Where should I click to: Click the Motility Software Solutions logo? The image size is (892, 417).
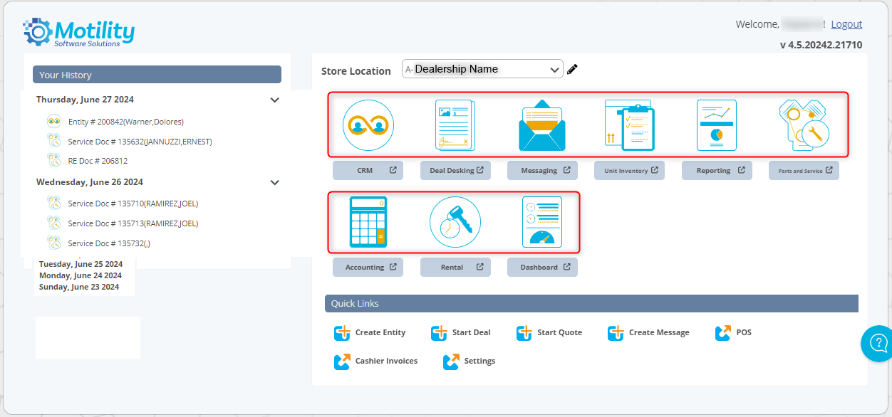[x=79, y=33]
